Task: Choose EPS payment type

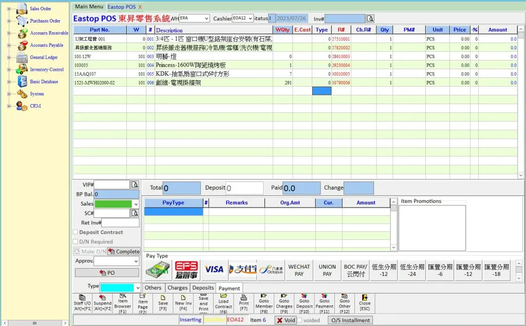Action: click(186, 270)
